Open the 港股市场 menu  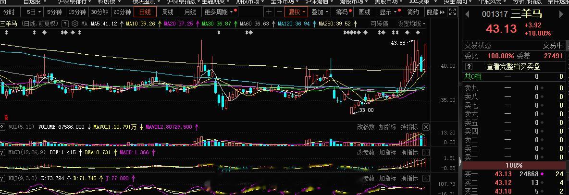point(354,2)
